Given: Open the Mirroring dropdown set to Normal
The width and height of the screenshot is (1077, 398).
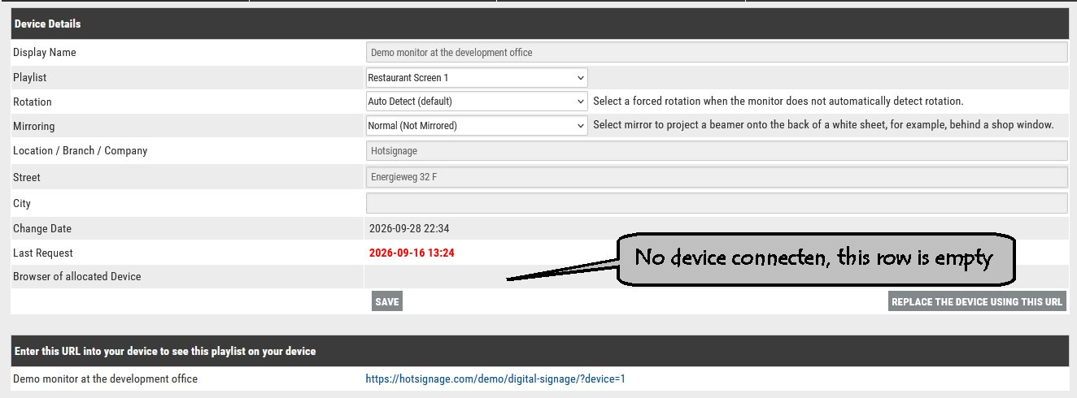Looking at the screenshot, I should [x=477, y=126].
